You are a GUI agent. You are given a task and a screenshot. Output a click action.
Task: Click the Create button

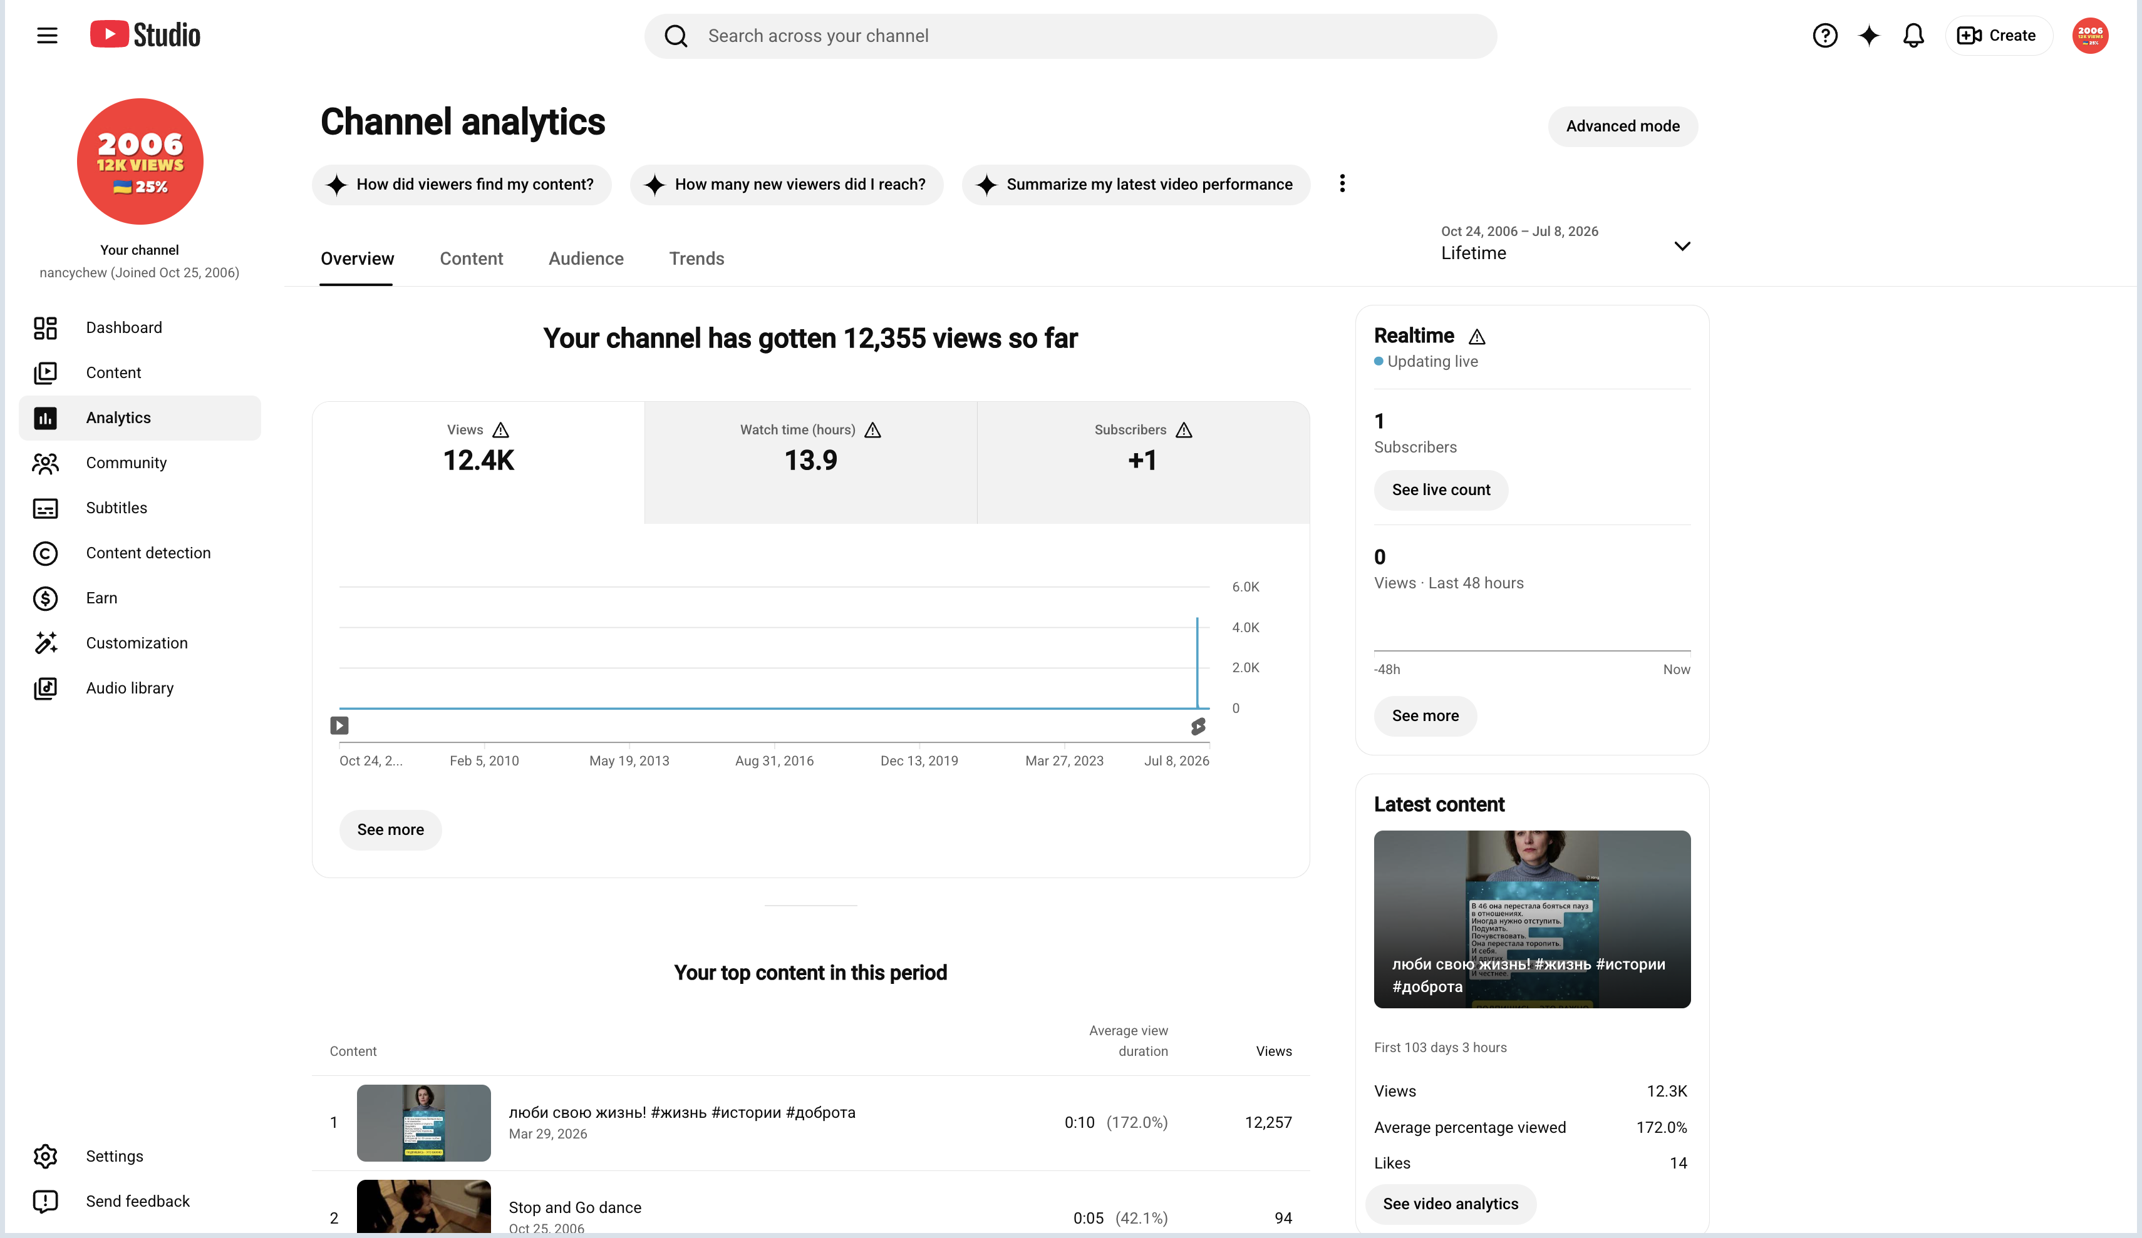(x=1997, y=36)
